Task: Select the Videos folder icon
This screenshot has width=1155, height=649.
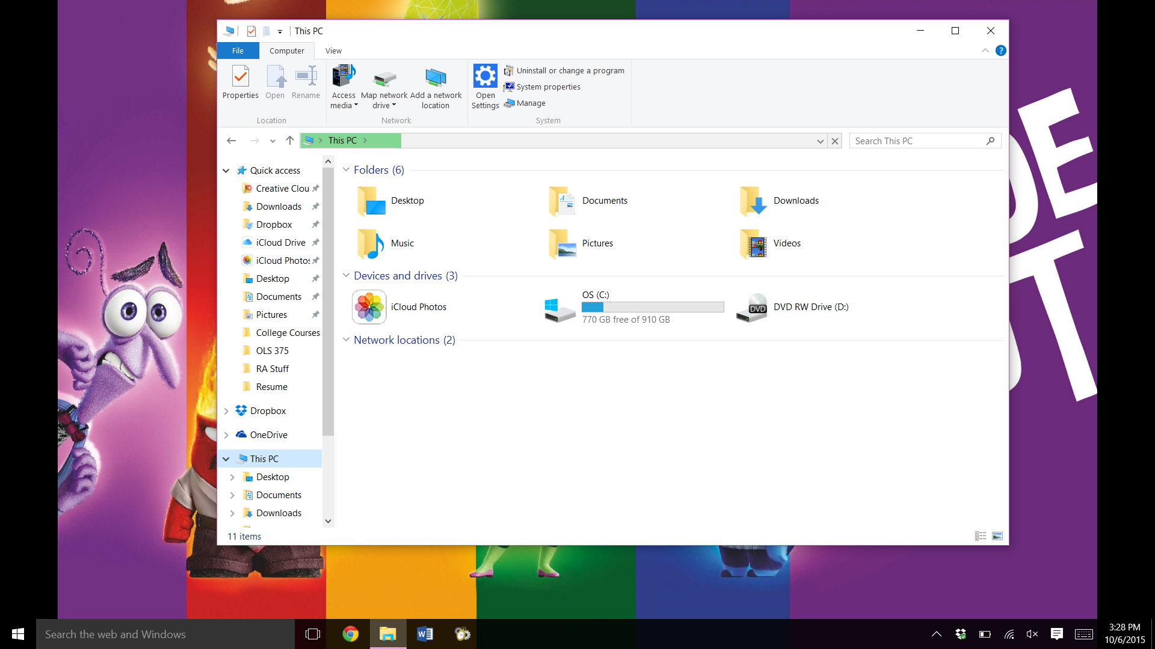Action: (x=754, y=243)
